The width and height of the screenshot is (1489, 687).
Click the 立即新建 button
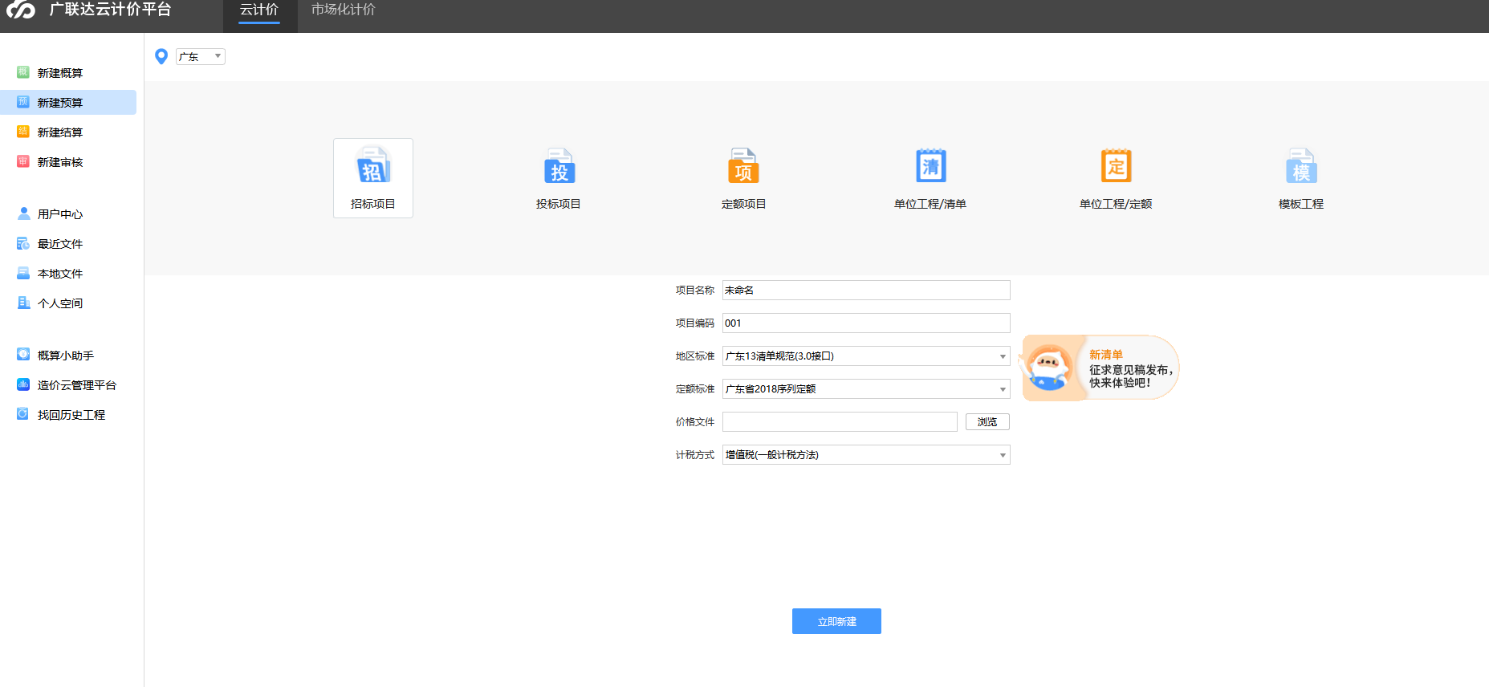pos(836,621)
